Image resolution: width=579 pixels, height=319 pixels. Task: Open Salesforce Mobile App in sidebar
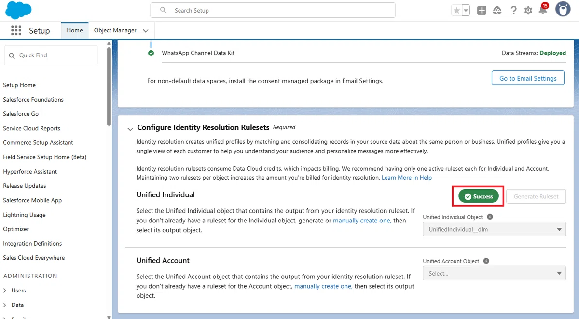tap(32, 200)
